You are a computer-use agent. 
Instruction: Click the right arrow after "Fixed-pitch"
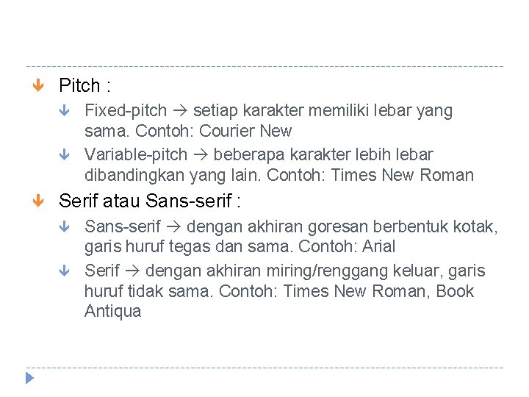pos(180,112)
